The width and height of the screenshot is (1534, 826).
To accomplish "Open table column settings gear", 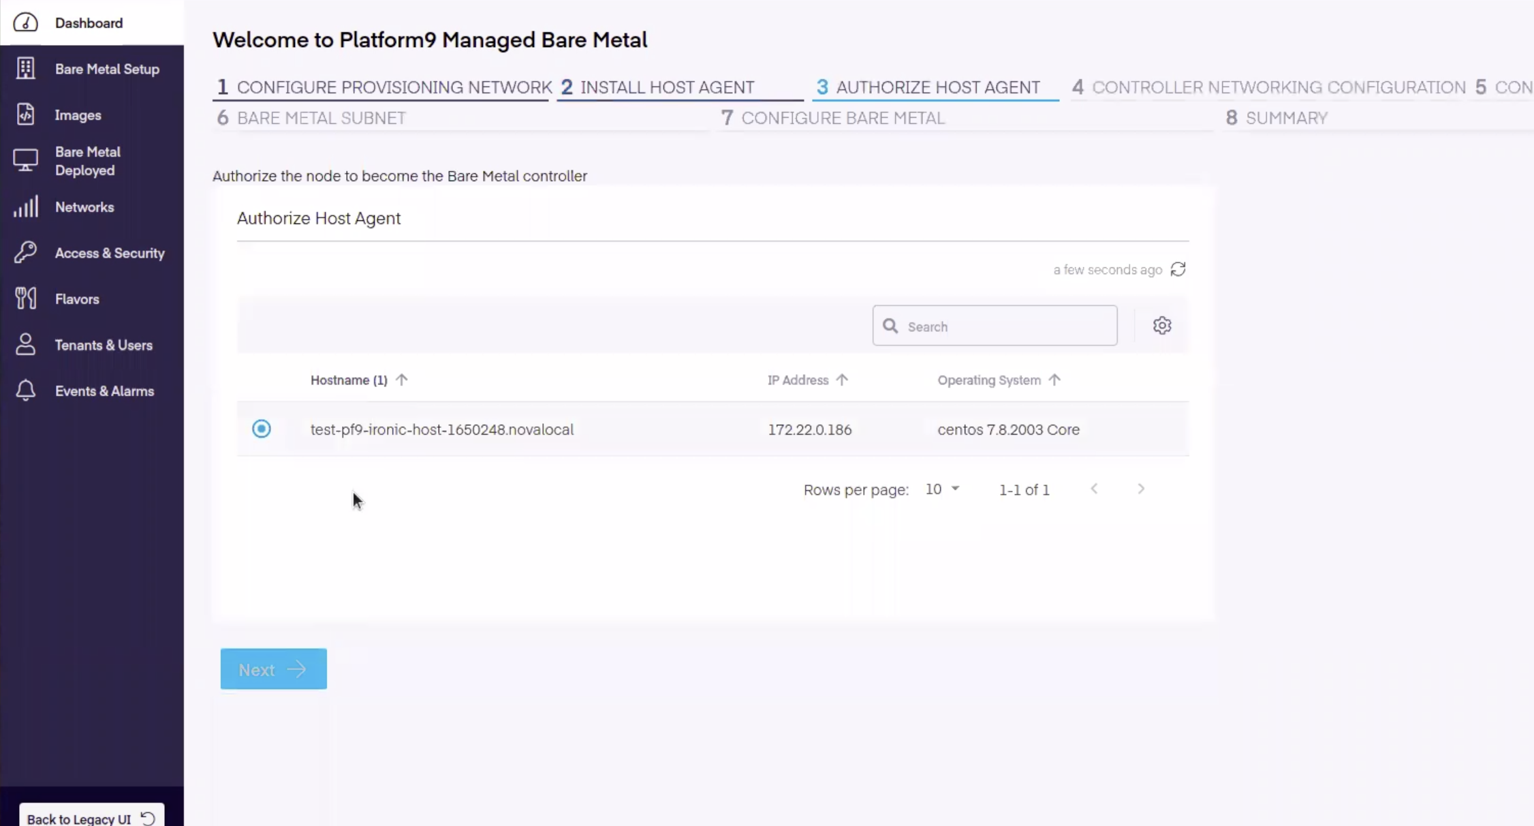I will click(x=1162, y=326).
